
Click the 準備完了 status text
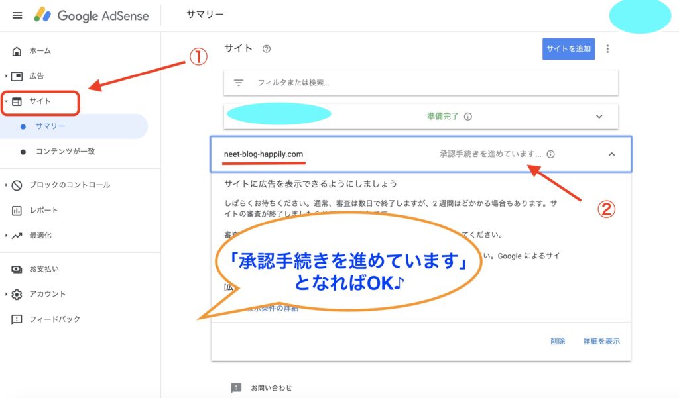[442, 117]
